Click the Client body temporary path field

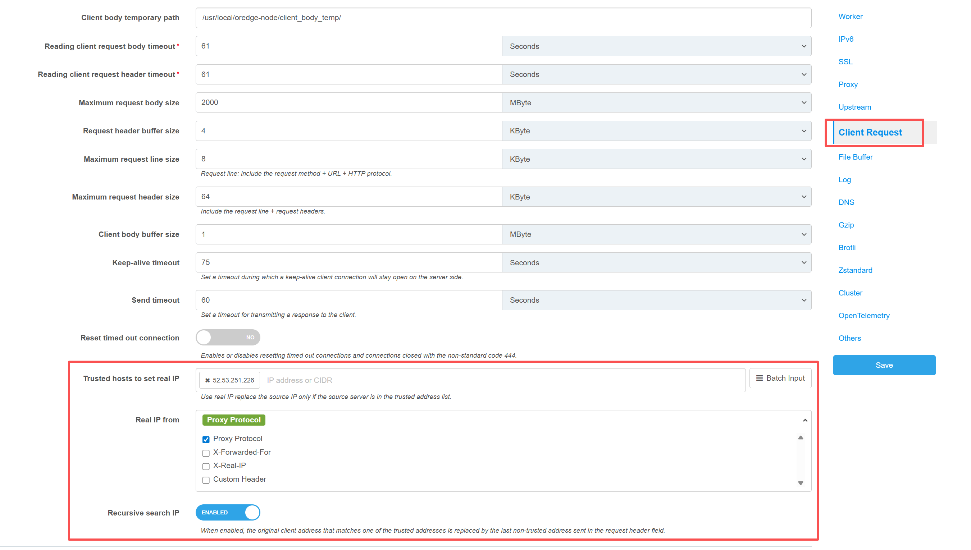503,18
